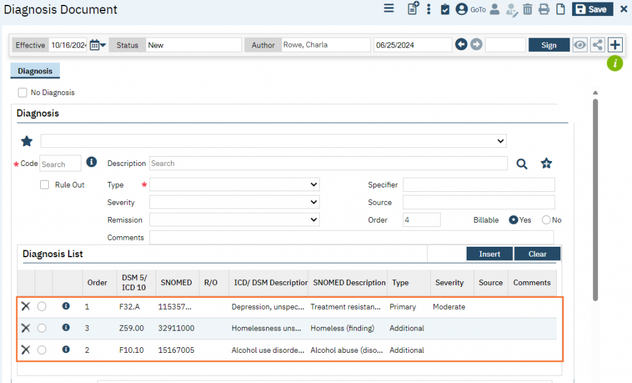Open the Type dropdown
The image size is (632, 383).
pyautogui.click(x=235, y=185)
